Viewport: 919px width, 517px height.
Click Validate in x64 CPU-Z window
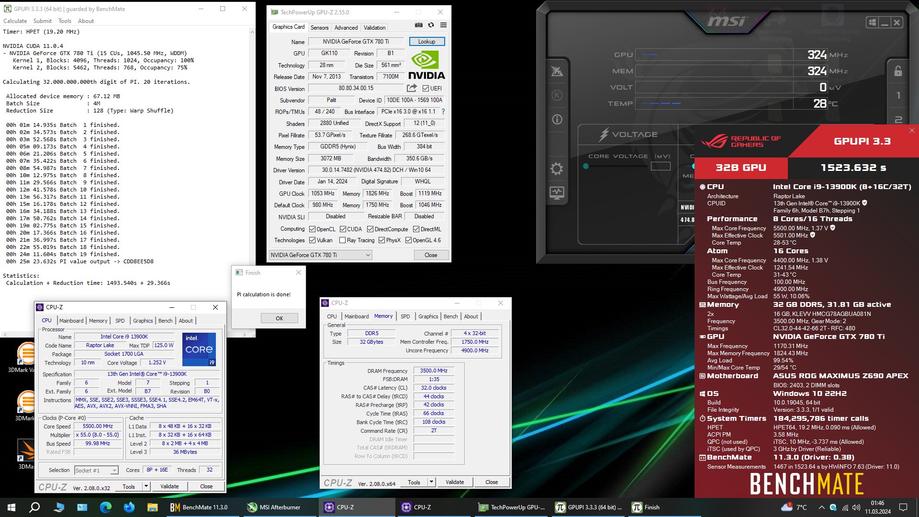(x=455, y=482)
